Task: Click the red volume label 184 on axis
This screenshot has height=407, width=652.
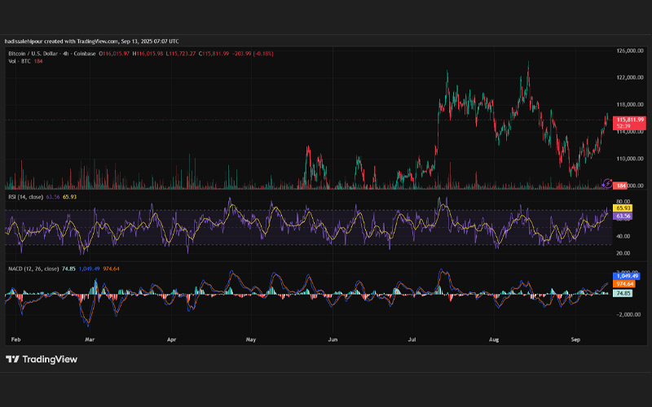Action: (621, 186)
